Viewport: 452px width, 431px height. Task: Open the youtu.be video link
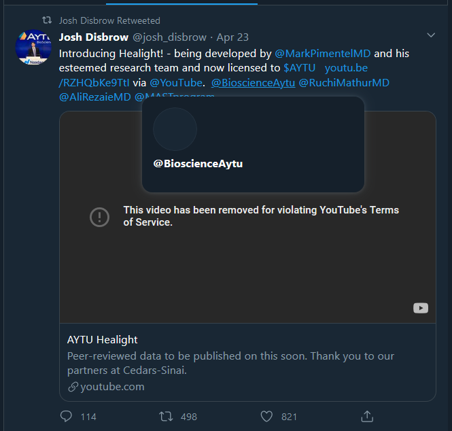click(x=347, y=68)
